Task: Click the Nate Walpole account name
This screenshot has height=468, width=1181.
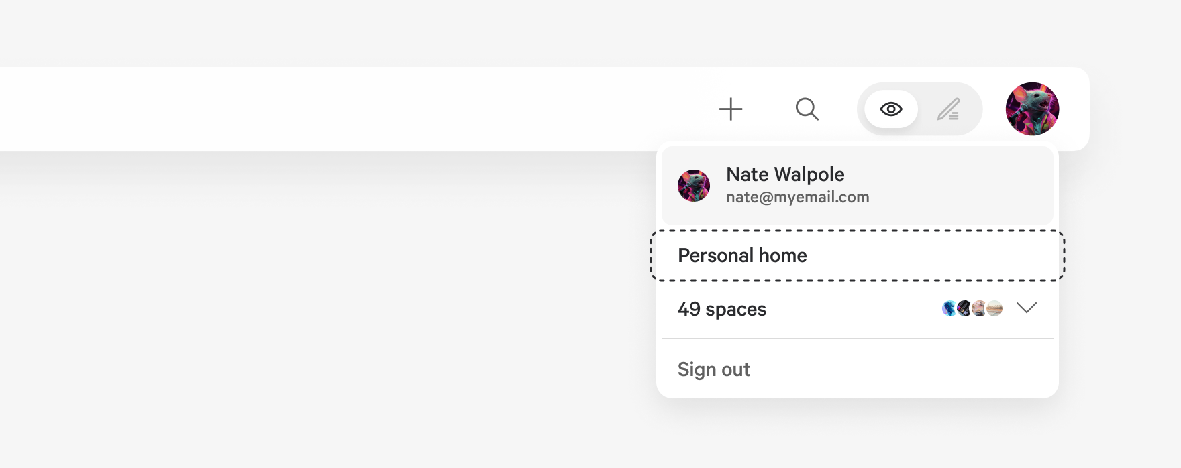Action: [x=785, y=174]
